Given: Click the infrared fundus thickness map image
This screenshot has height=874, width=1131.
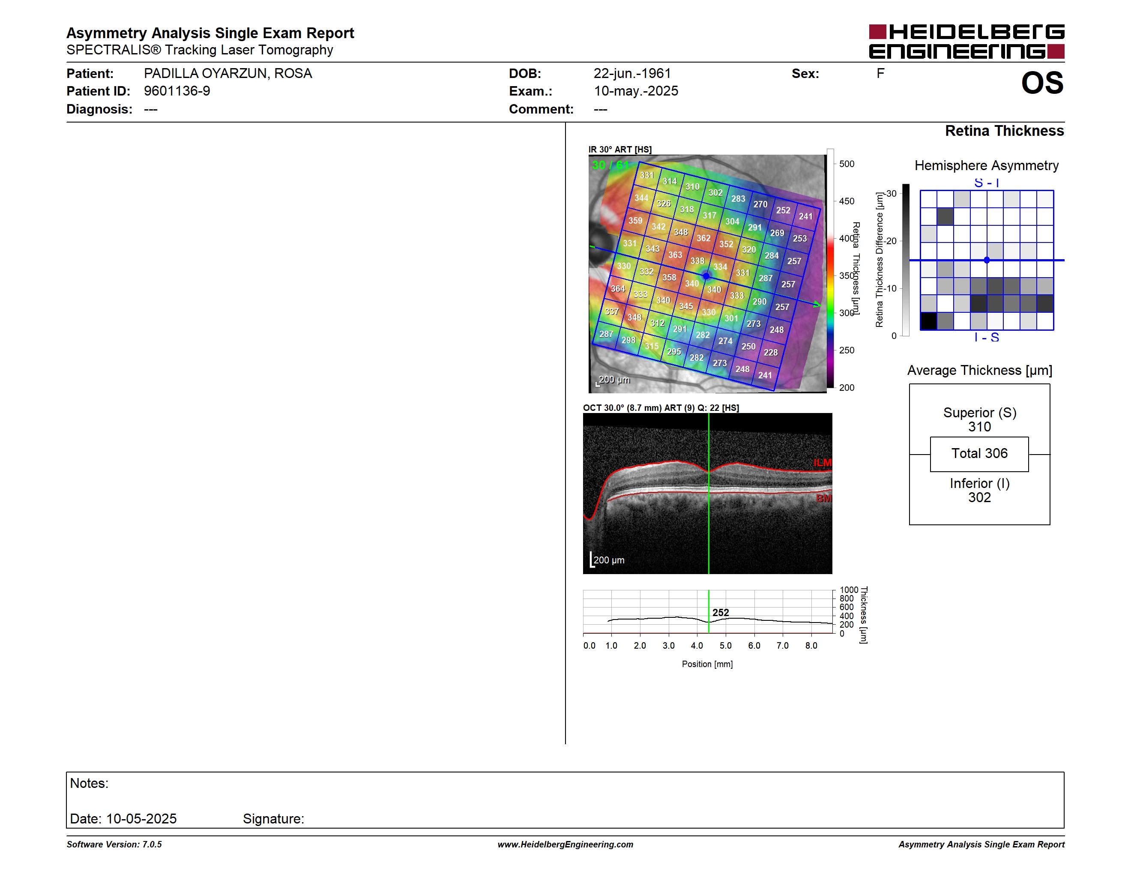Looking at the screenshot, I should [707, 273].
